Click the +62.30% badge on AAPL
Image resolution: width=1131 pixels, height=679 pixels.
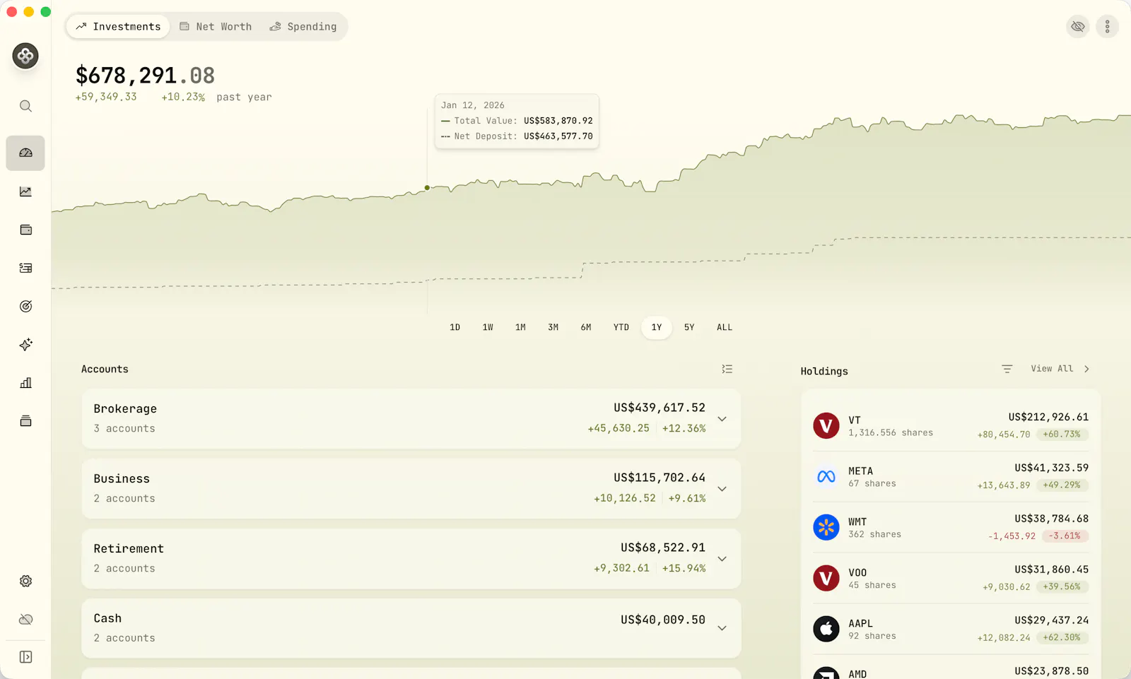(1062, 638)
